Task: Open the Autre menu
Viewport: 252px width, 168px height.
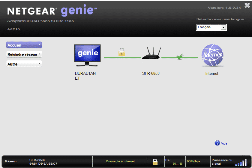Action: [x=24, y=64]
